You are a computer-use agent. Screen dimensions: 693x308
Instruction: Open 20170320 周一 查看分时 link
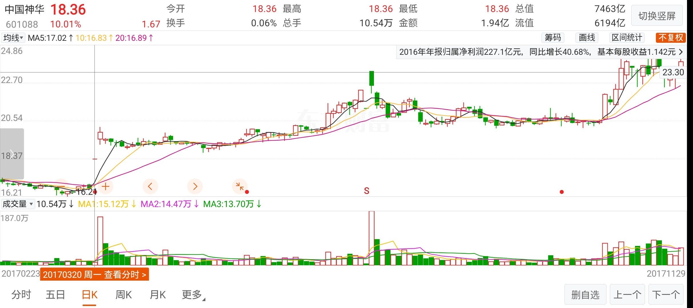click(95, 274)
